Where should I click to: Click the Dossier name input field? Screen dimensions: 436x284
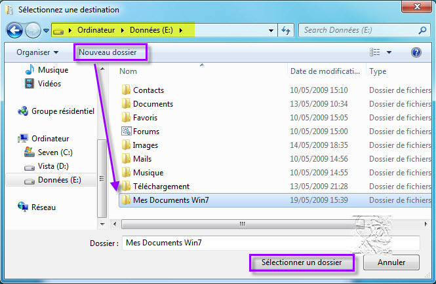pyautogui.click(x=270, y=243)
